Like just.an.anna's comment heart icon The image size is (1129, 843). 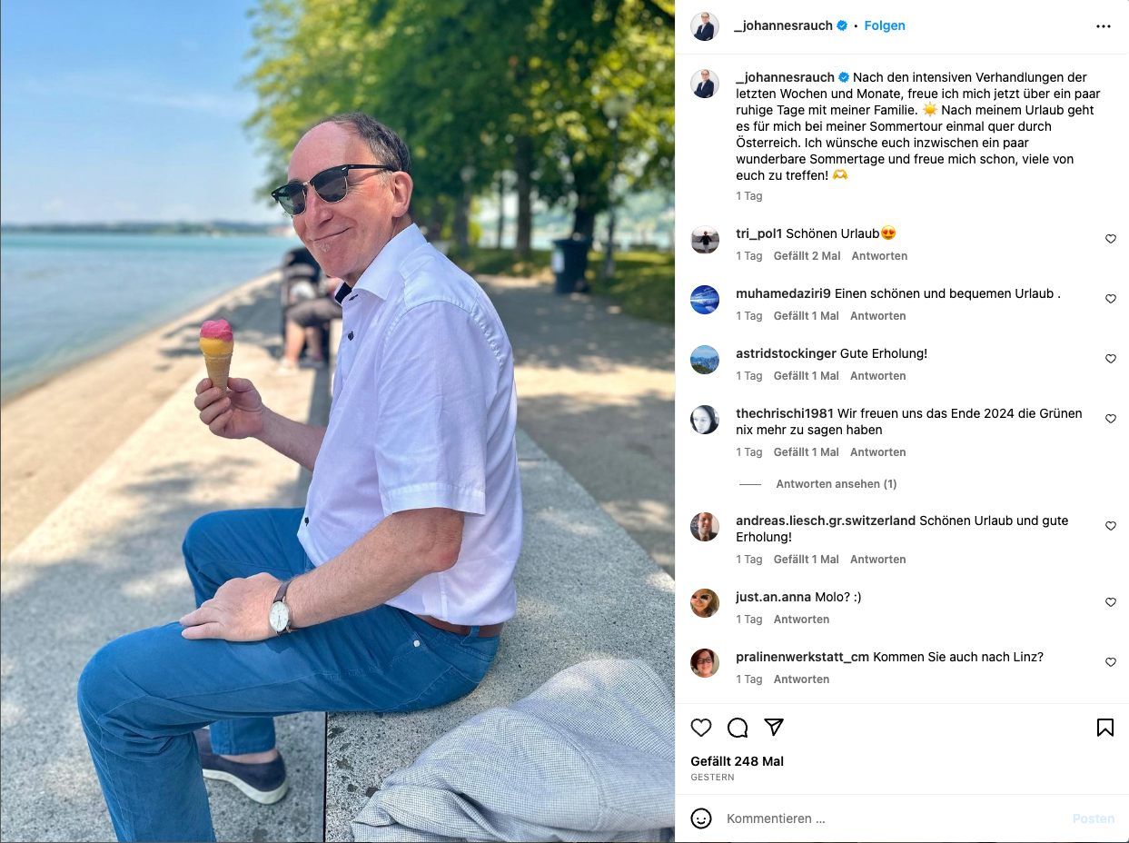click(x=1110, y=602)
